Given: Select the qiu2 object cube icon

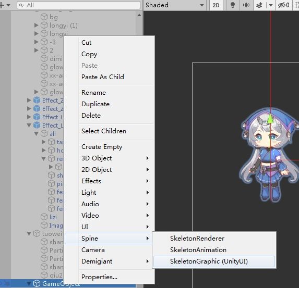Looking at the screenshot, I should tap(44, 276).
